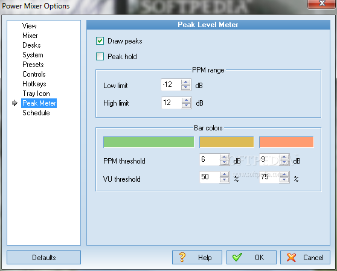Click the PPM threshold field showing 6
Image resolution: width=337 pixels, height=271 pixels.
click(x=210, y=159)
